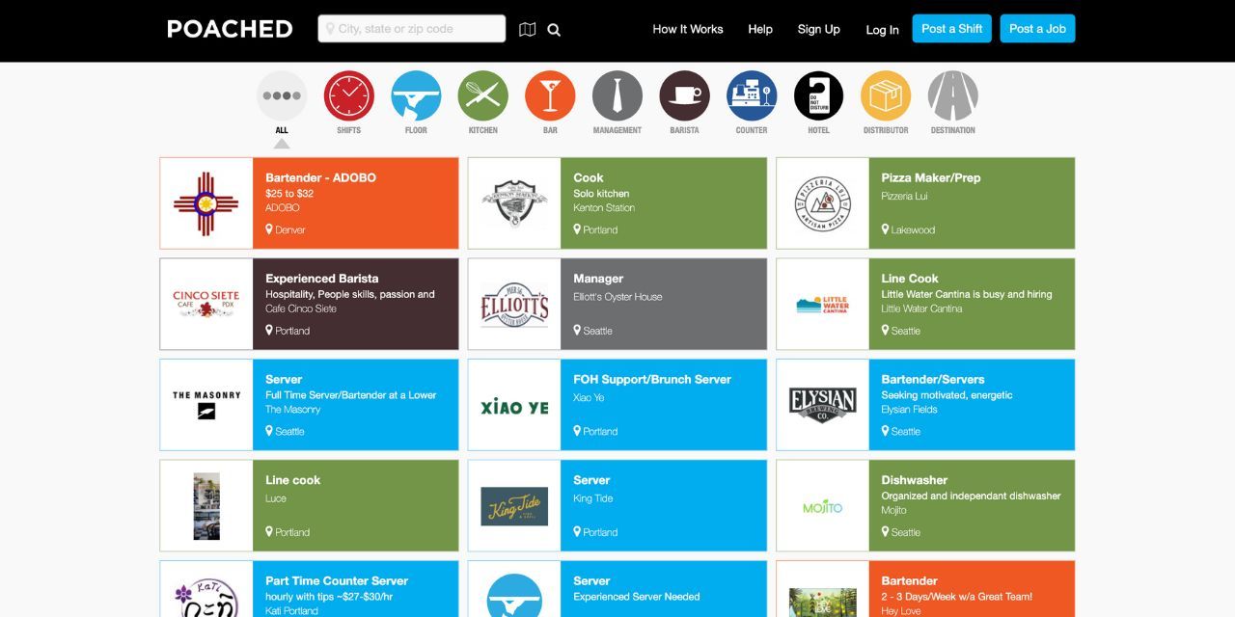This screenshot has height=617, width=1235.
Task: Open Part Time Counter Server listing
Action: [x=309, y=589]
